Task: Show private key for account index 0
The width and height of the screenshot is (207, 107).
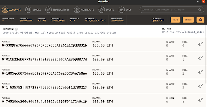Action: tap(200, 44)
